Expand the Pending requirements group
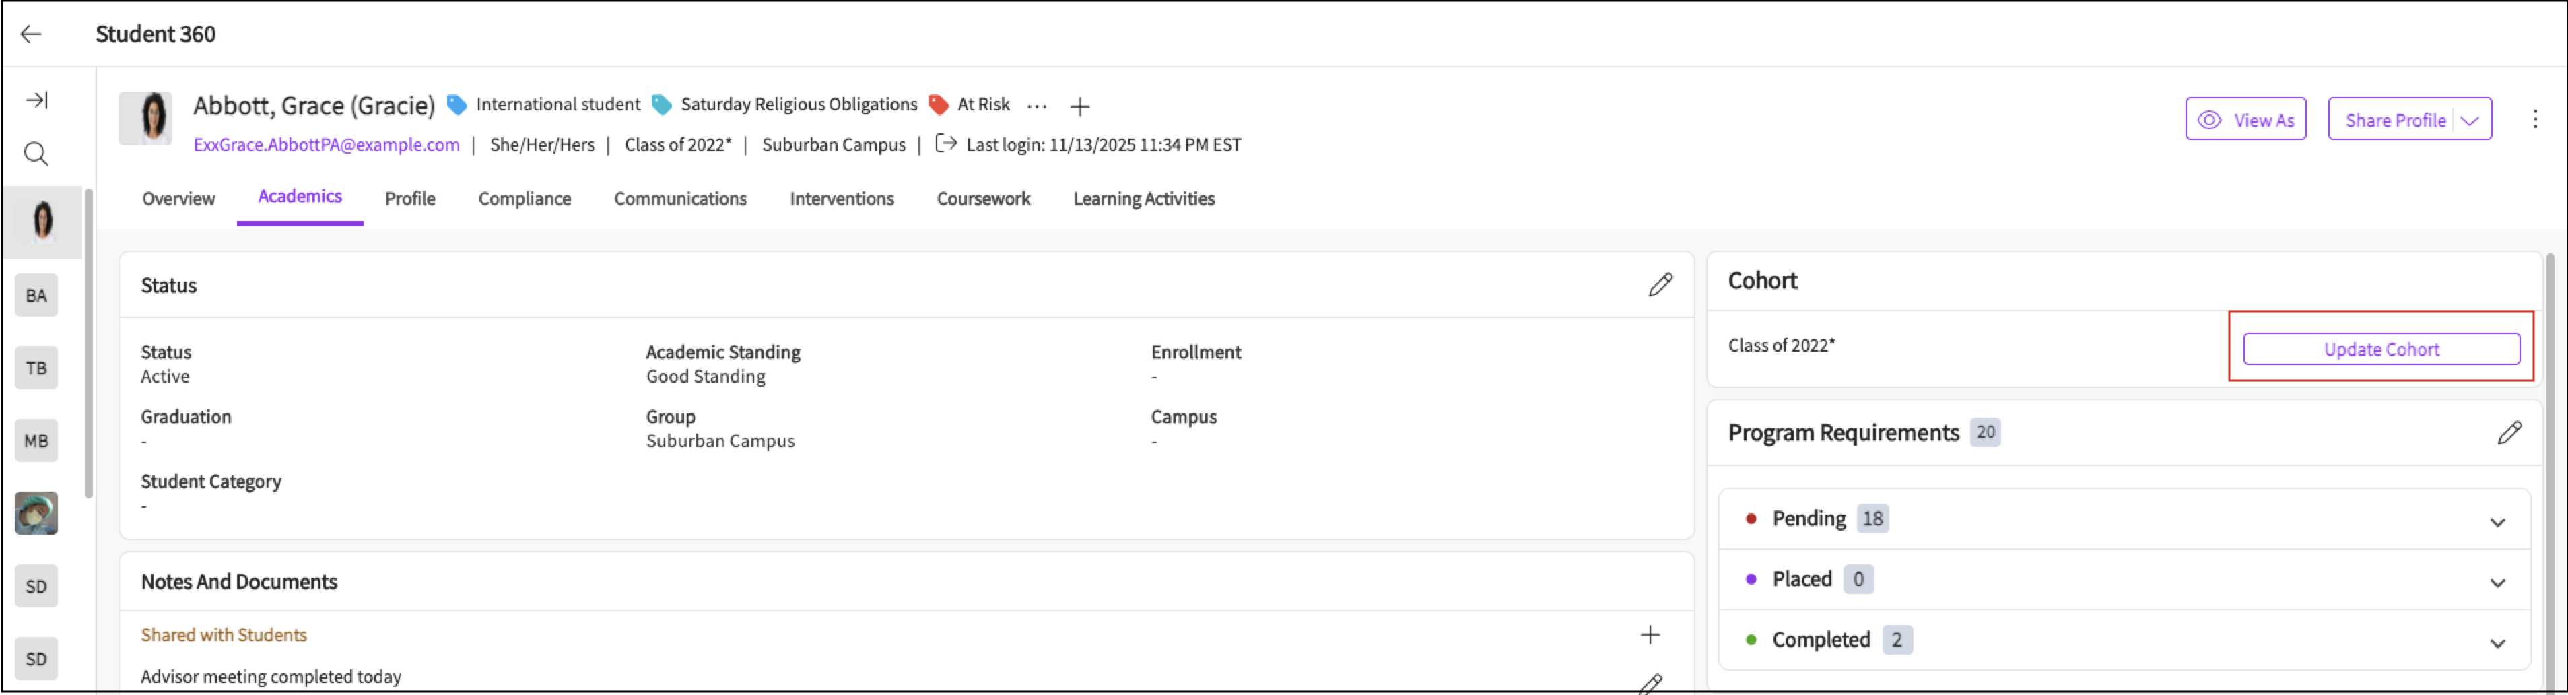Viewport: 2568px width, 695px height. pos(2497,523)
